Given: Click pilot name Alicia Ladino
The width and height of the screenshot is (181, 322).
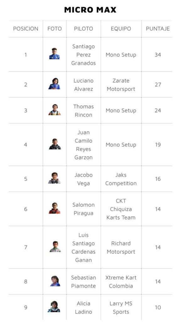Looking at the screenshot, I should (84, 308).
